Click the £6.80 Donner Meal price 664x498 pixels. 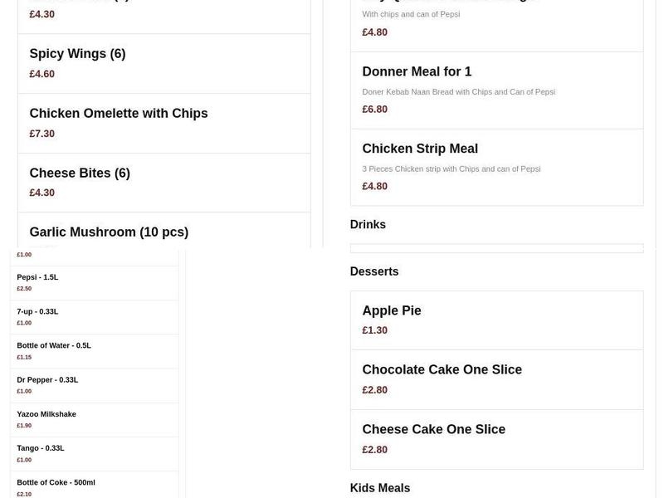tap(373, 109)
